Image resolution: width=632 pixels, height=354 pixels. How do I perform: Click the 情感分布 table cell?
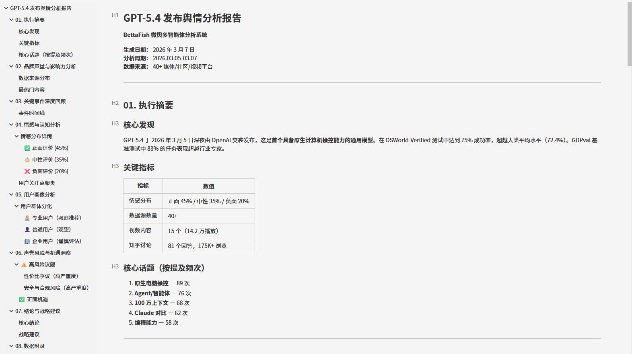point(143,201)
